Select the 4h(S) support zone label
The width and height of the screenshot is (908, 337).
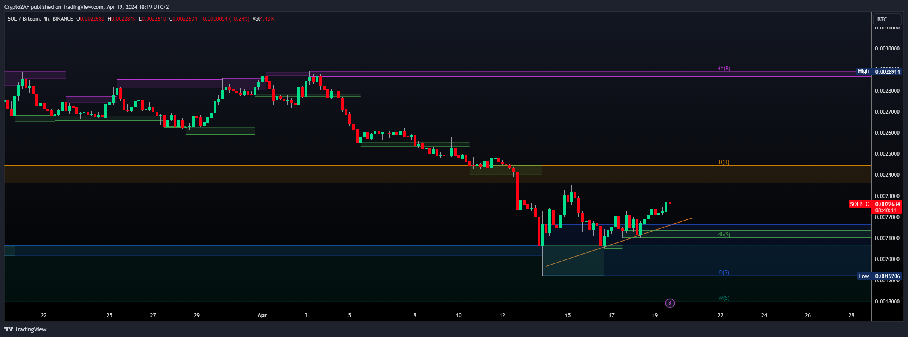click(x=724, y=234)
